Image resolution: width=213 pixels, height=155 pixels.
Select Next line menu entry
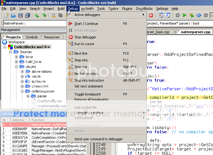(x=107, y=53)
